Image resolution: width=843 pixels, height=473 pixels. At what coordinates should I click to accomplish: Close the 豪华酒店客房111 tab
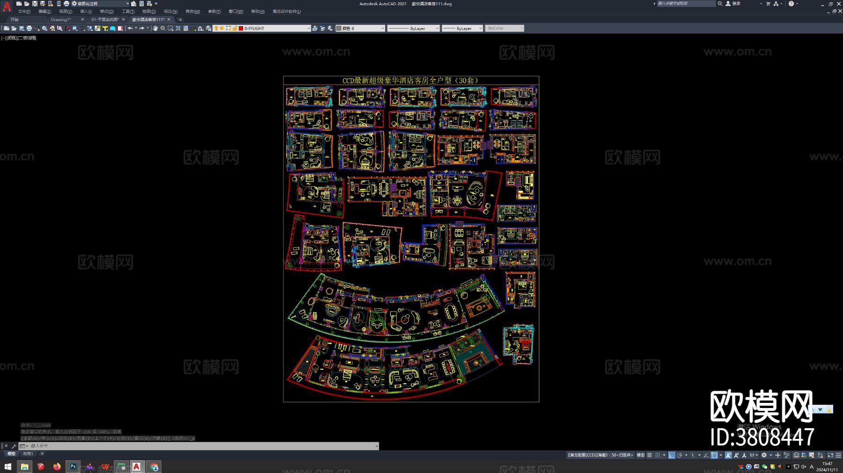(x=169, y=20)
